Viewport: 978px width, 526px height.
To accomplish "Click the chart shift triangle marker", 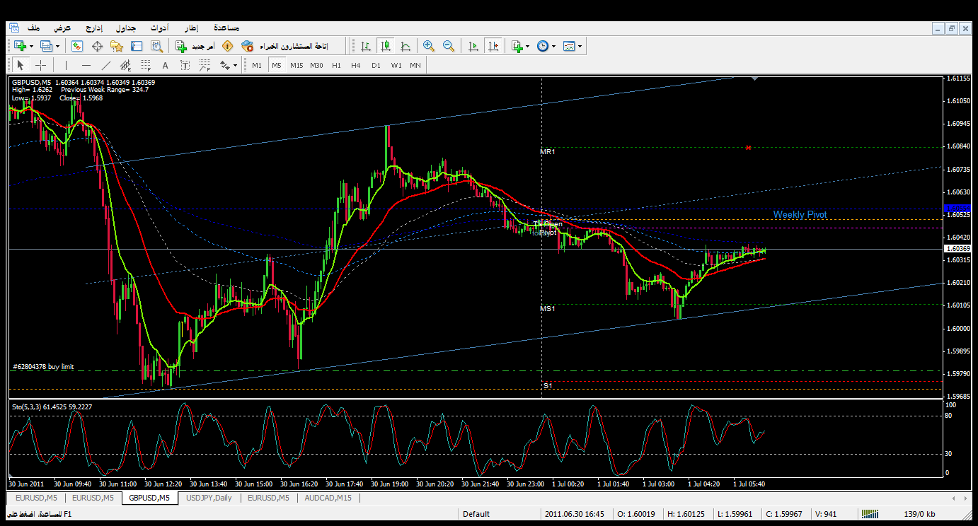I will pos(755,79).
